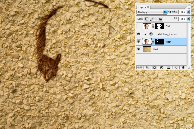Click the Add Layer Mask icon
The image size is (194, 129).
pos(154,68)
